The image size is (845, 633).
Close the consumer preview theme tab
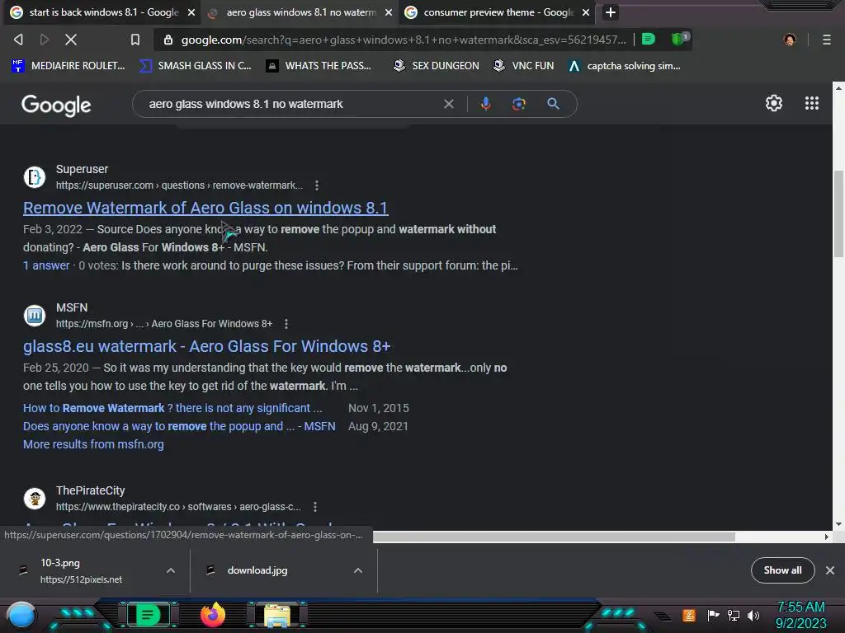[586, 12]
